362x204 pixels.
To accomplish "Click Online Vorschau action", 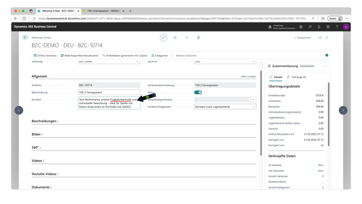I will click(45, 55).
